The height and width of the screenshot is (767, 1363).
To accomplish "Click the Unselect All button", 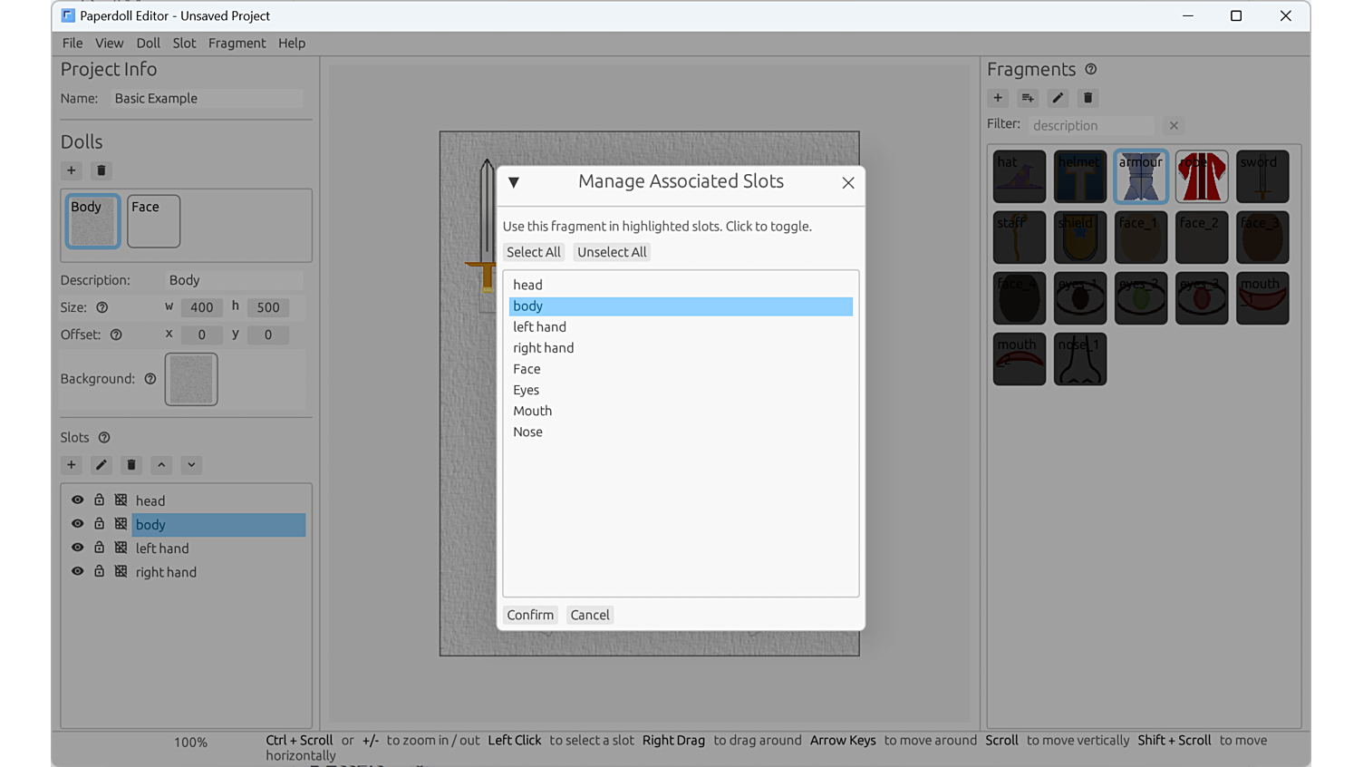I will pos(612,252).
